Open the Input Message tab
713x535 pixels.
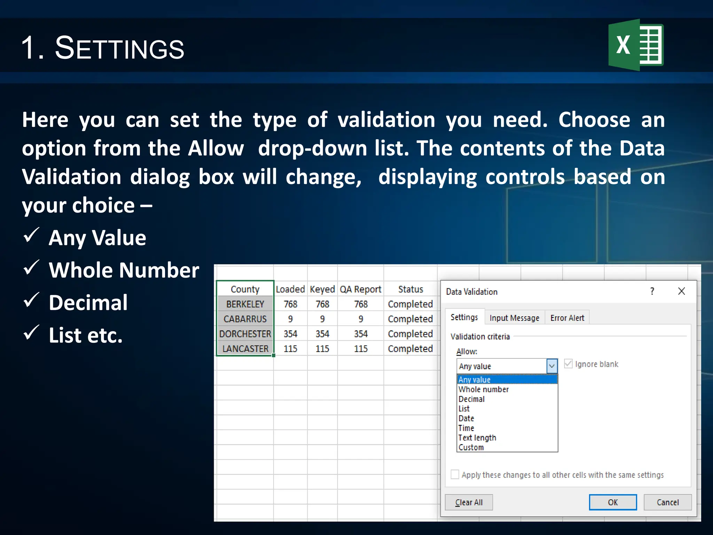tap(514, 318)
